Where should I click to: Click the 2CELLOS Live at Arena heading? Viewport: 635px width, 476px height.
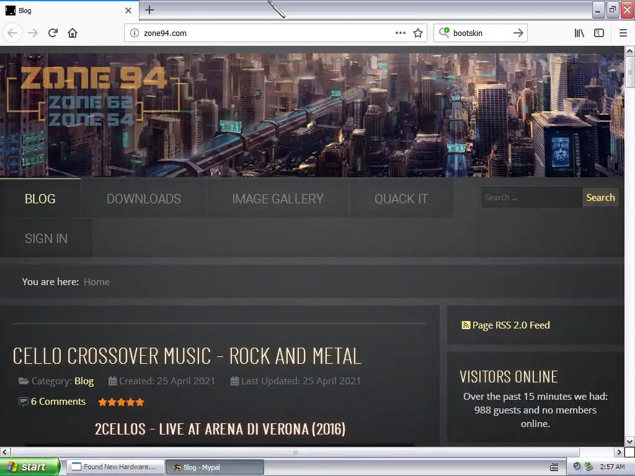click(220, 429)
